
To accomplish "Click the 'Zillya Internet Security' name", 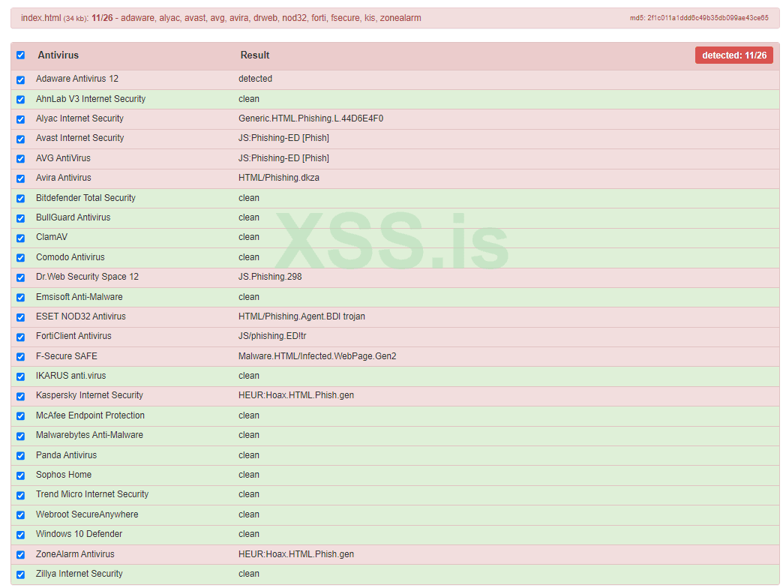I will click(79, 574).
